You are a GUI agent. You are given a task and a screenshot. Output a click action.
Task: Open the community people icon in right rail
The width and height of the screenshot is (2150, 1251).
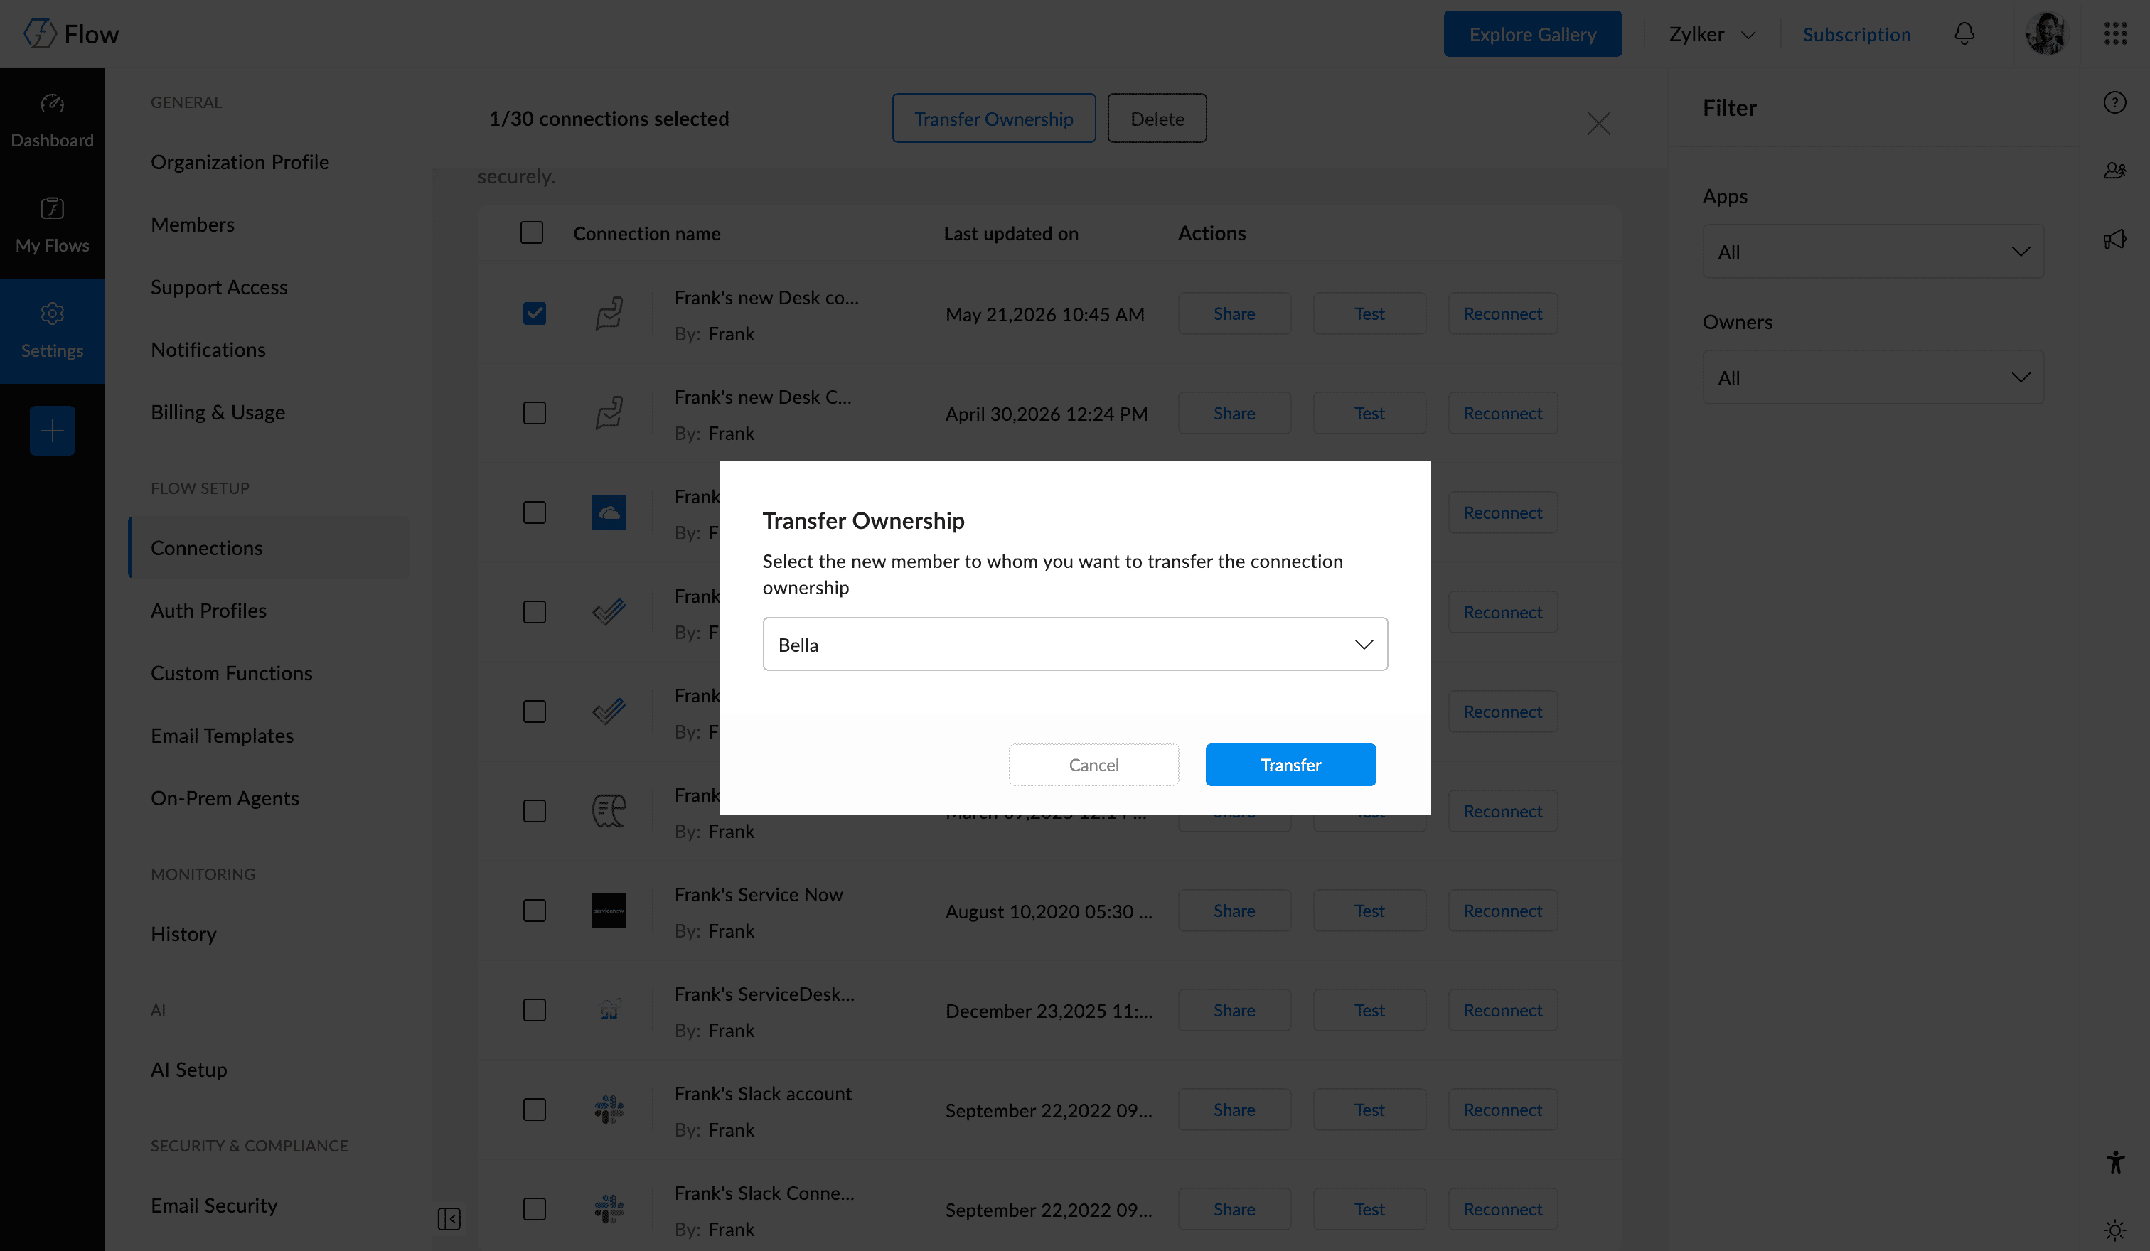click(x=2114, y=171)
